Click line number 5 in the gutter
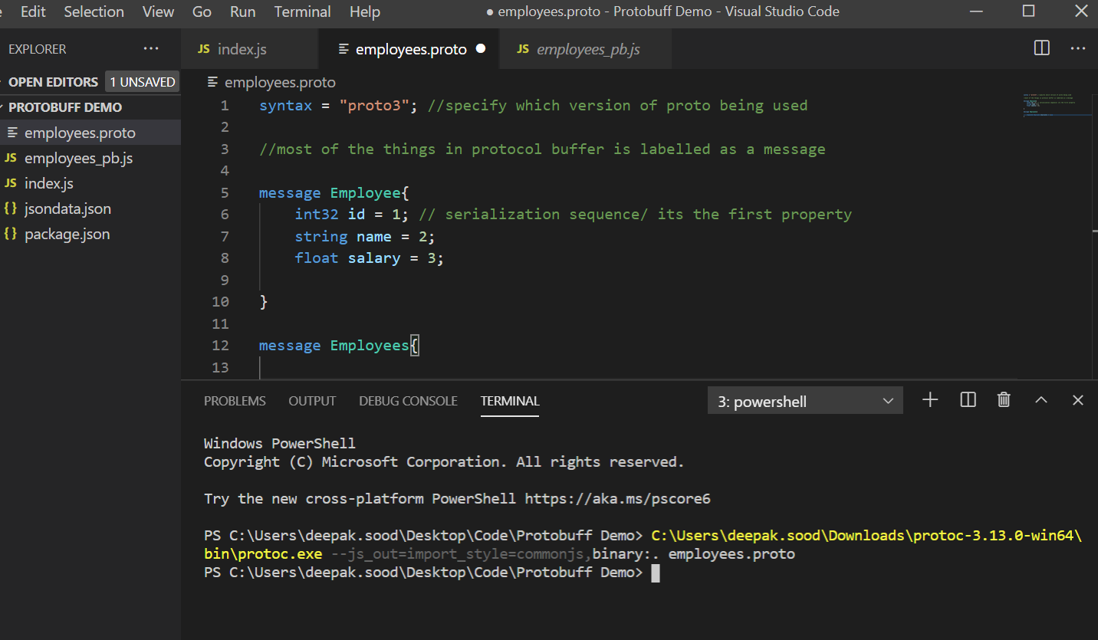1098x640 pixels. [x=224, y=192]
